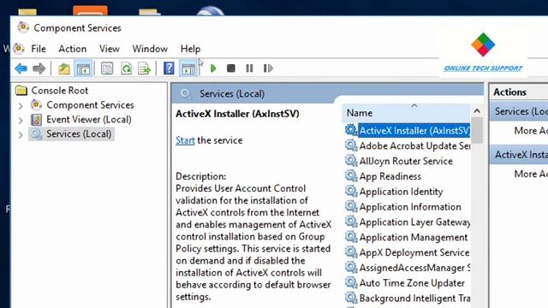Screen dimensions: 548x308
Task: Stop the service with square icon
Action: 231,68
